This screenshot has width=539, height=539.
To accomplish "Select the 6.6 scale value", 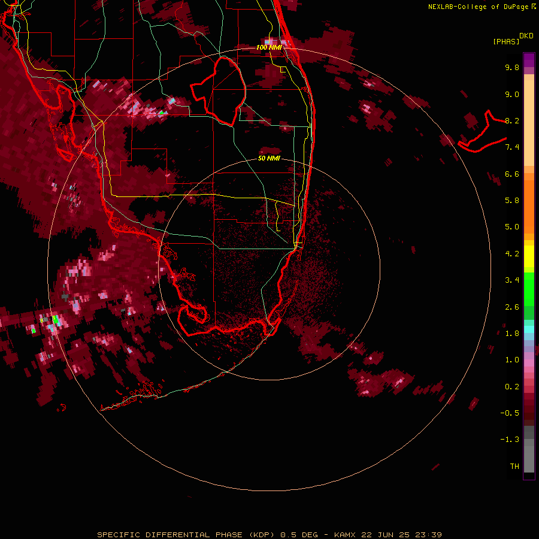I will (x=512, y=174).
